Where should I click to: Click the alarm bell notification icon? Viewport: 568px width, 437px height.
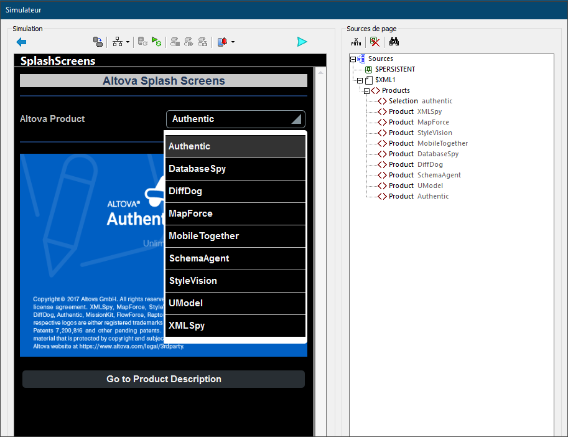(x=222, y=42)
